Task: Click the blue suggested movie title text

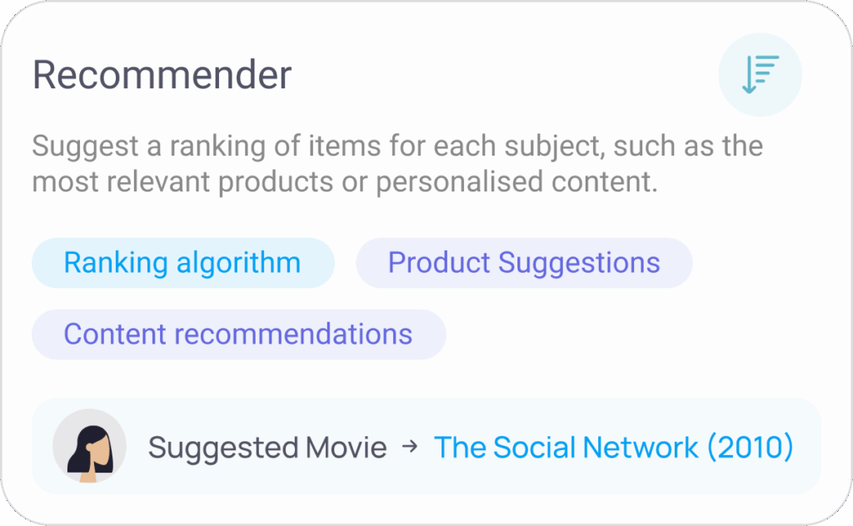Action: point(614,447)
